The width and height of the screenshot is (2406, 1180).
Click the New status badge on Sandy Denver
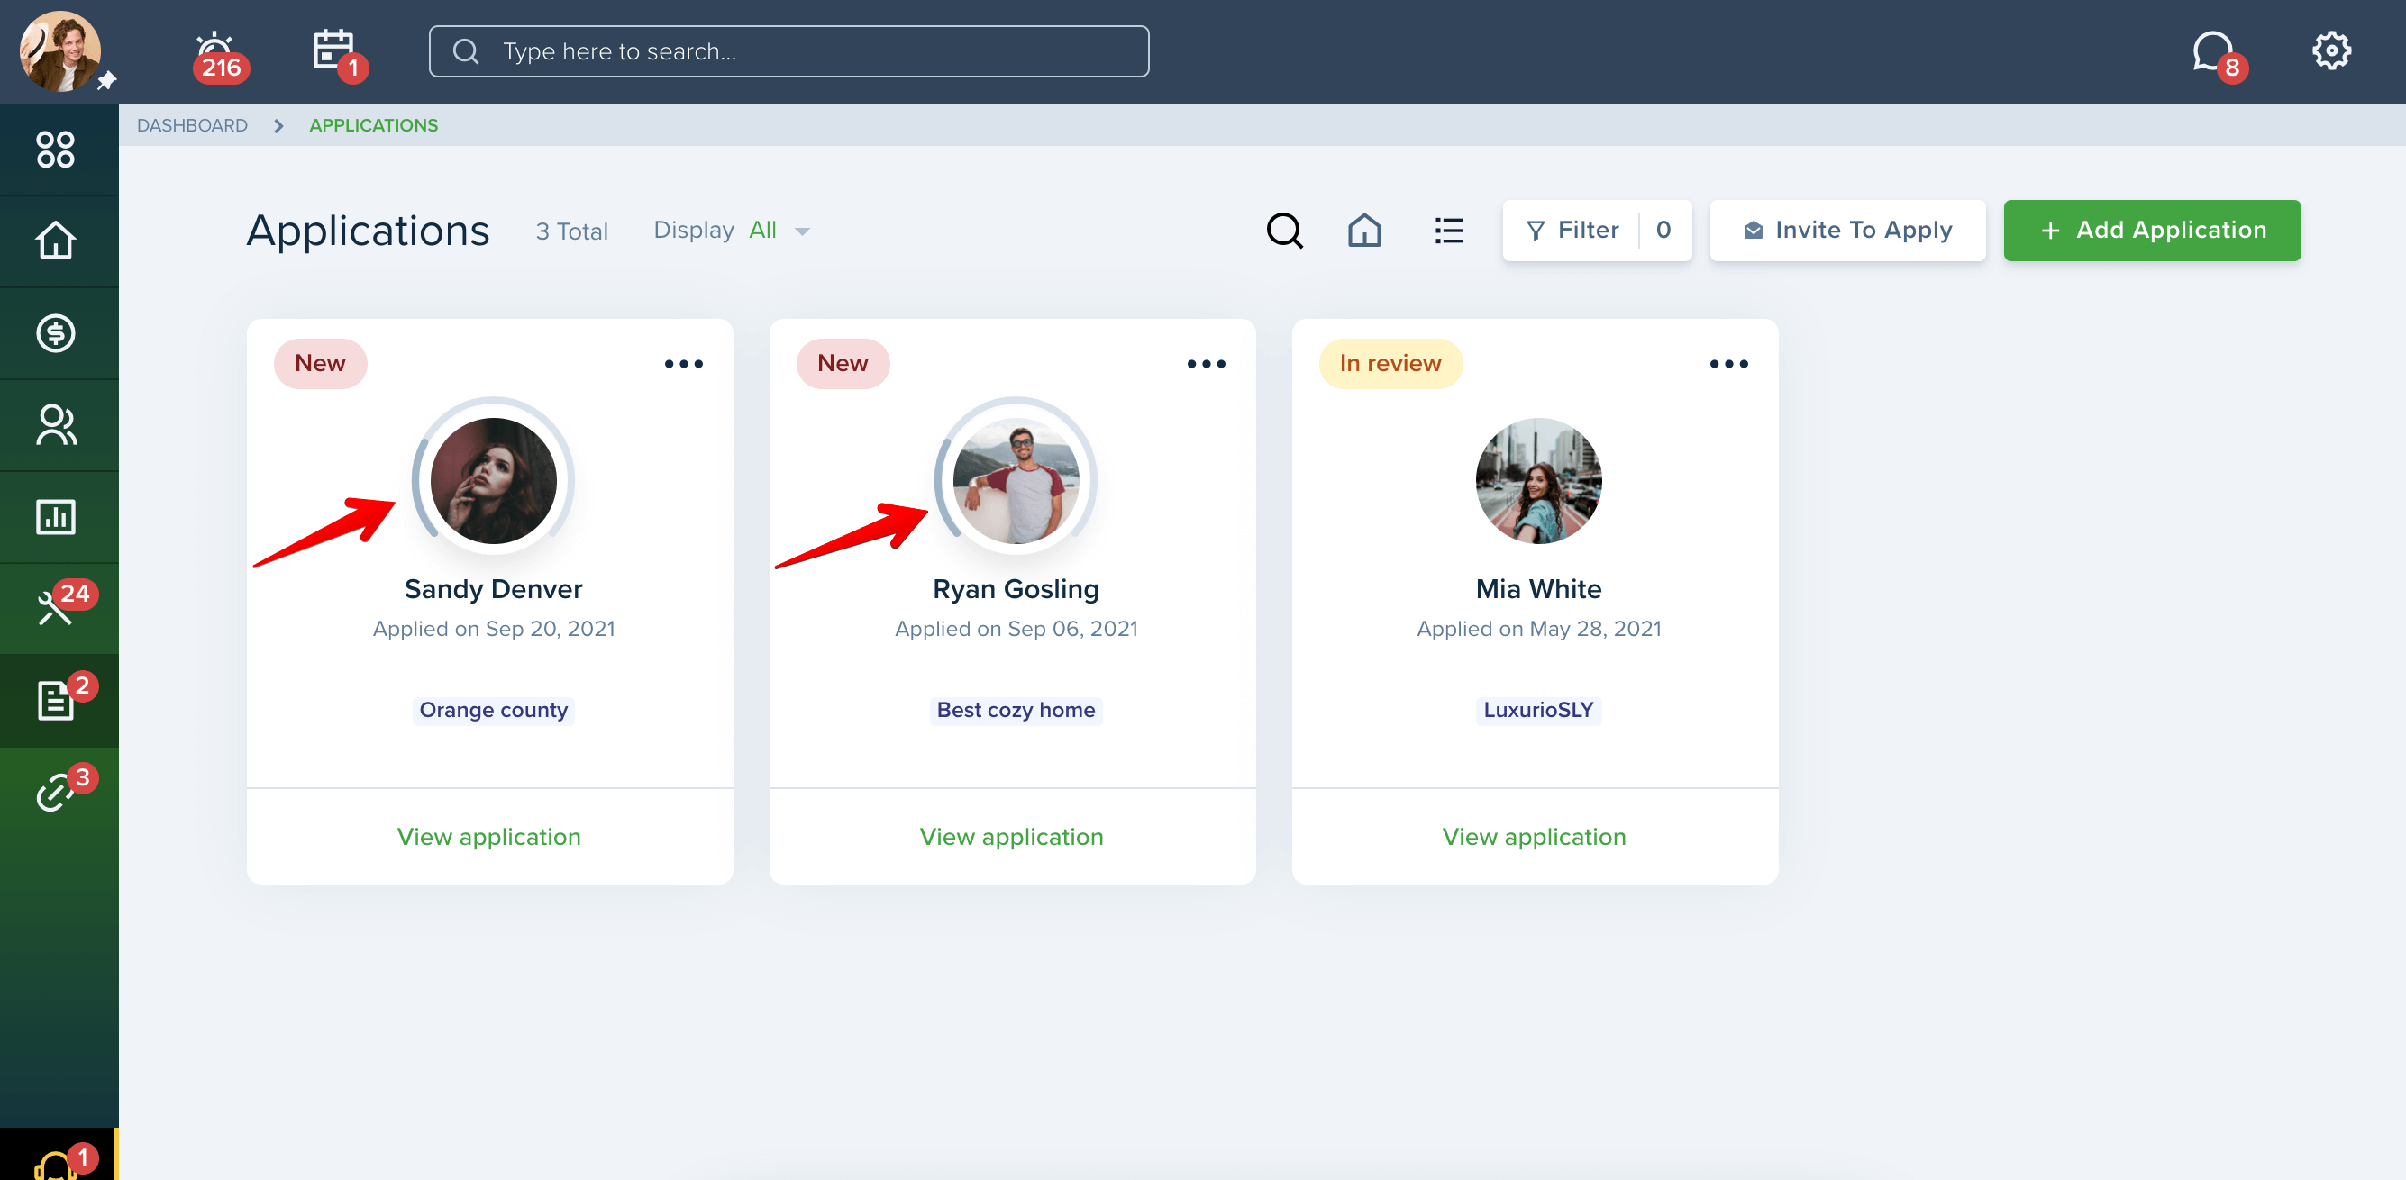(x=321, y=363)
